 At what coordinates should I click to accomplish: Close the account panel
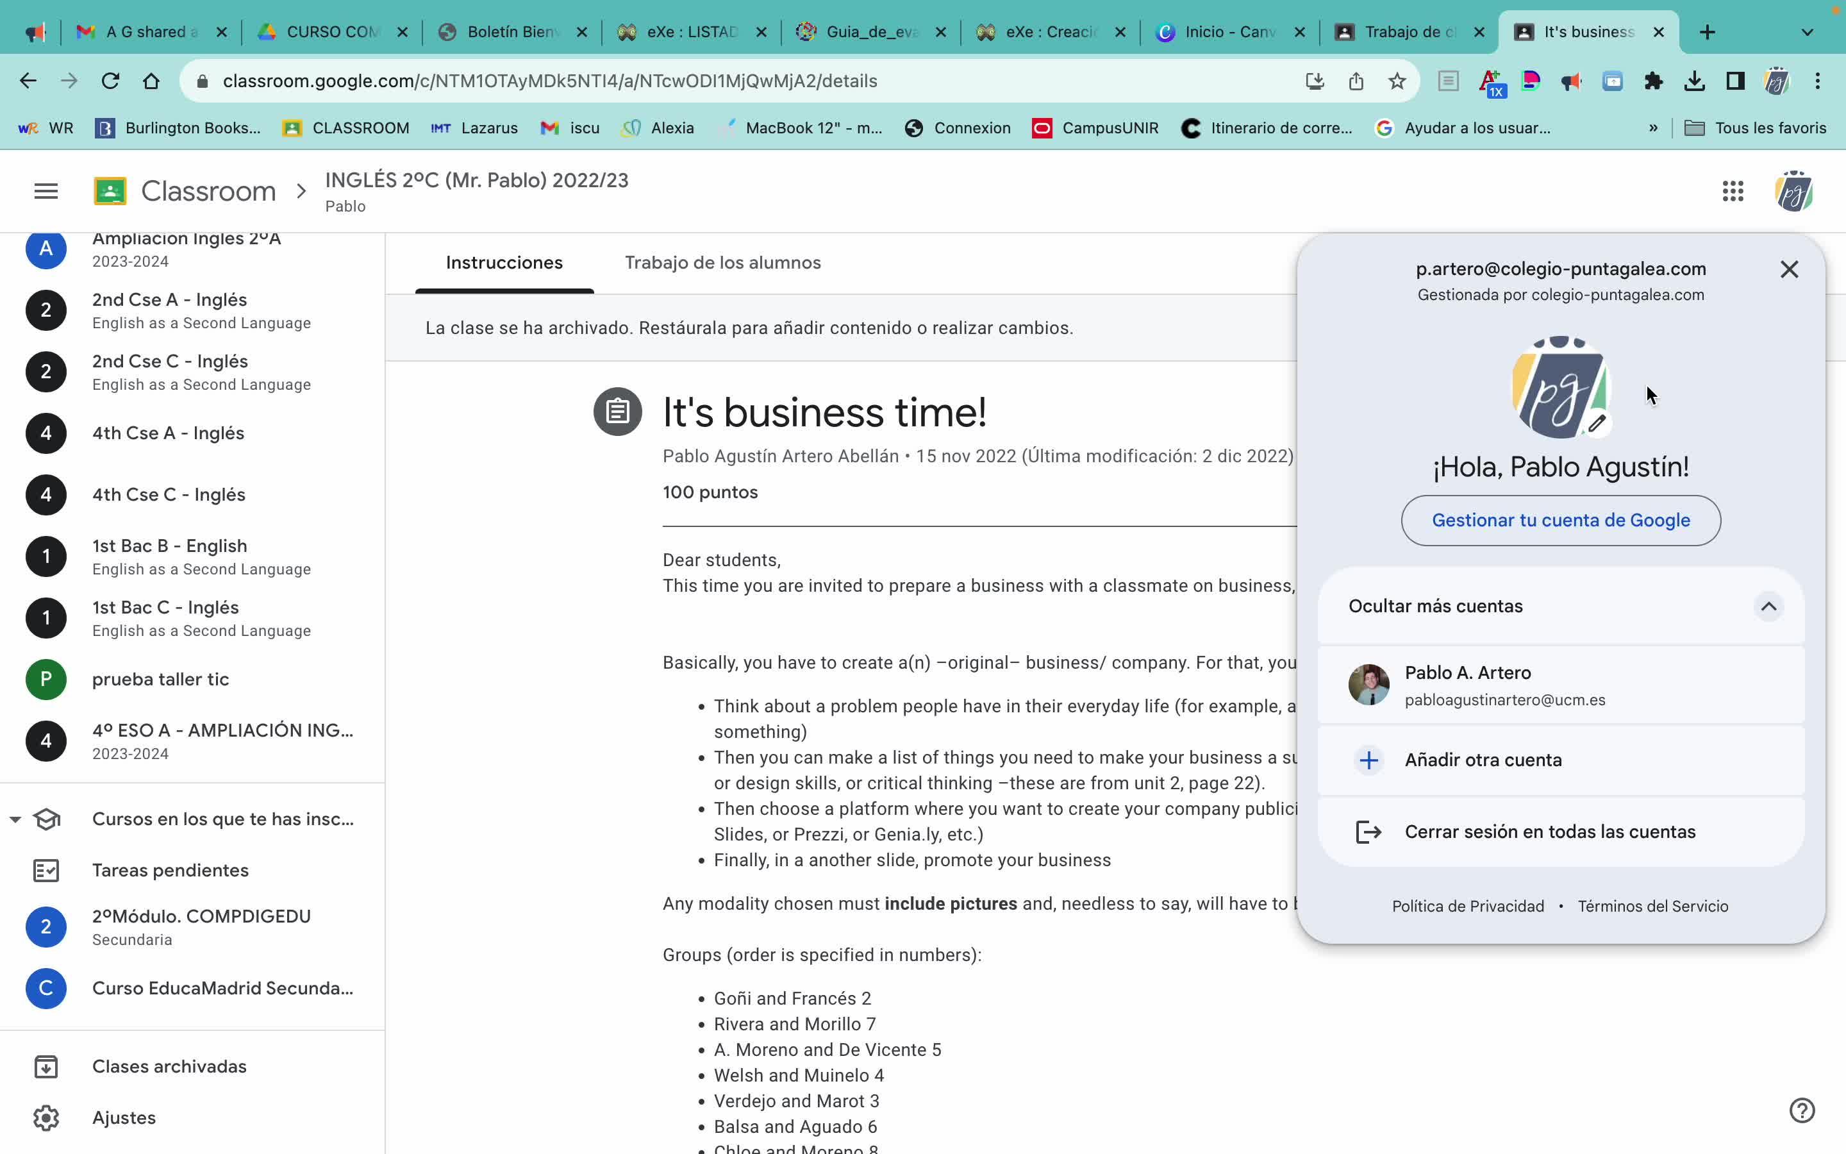pyautogui.click(x=1789, y=269)
